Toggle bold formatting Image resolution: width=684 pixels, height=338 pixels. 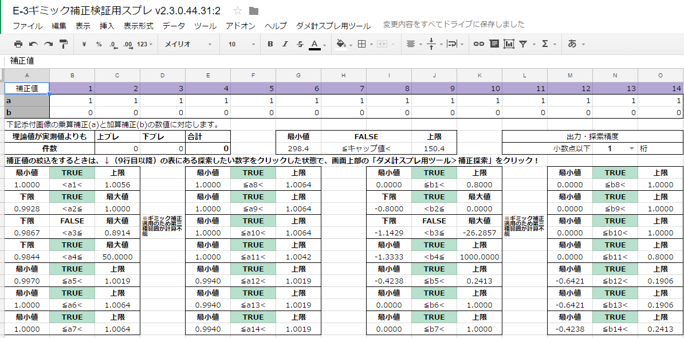click(x=270, y=44)
